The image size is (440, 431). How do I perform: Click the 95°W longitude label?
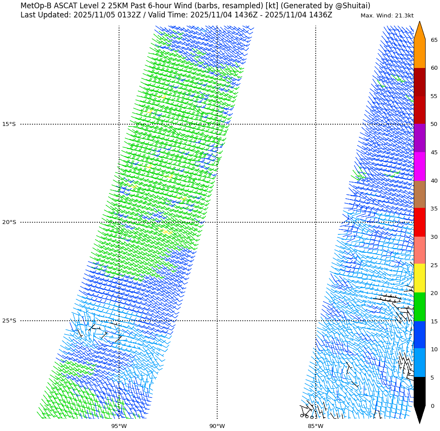(119, 426)
